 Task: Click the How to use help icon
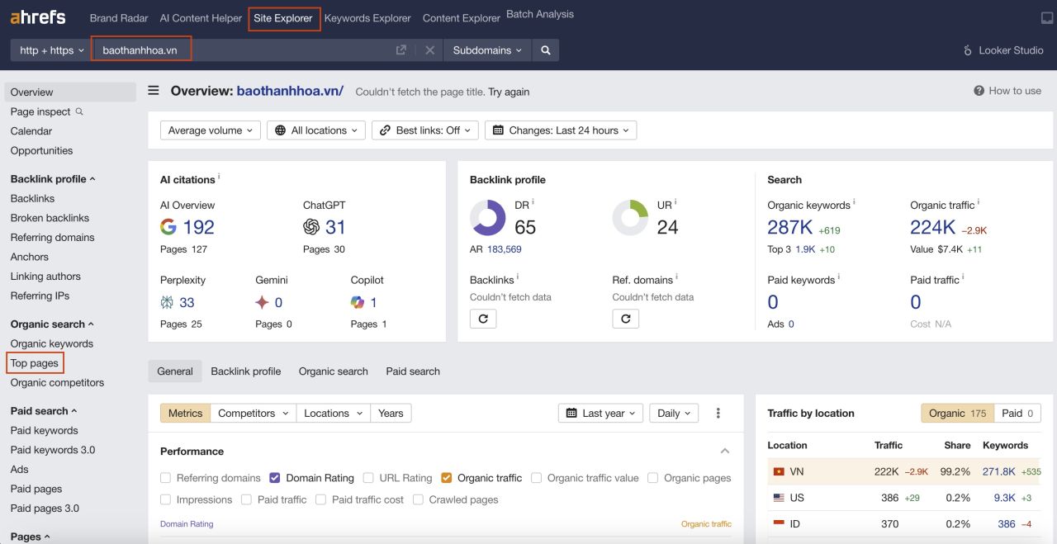(x=979, y=91)
